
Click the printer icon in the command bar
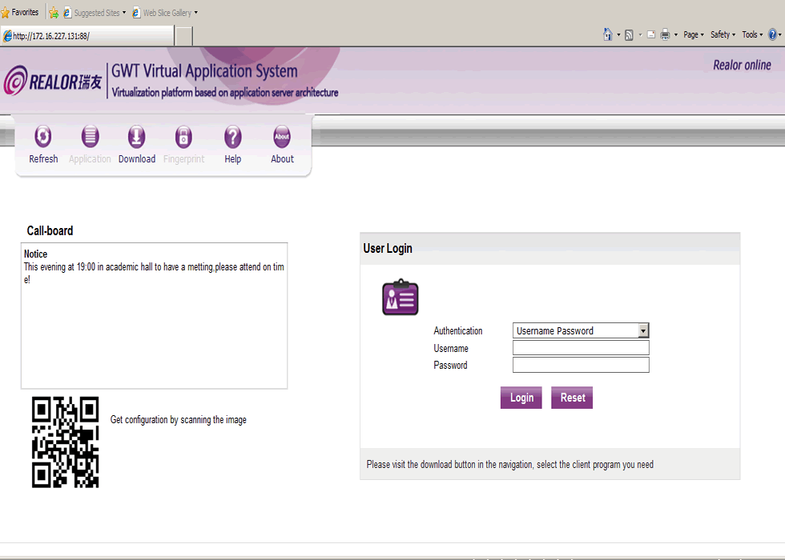click(665, 34)
